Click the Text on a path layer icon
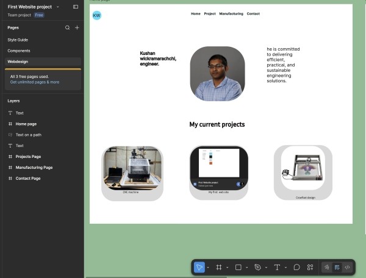 (10, 135)
